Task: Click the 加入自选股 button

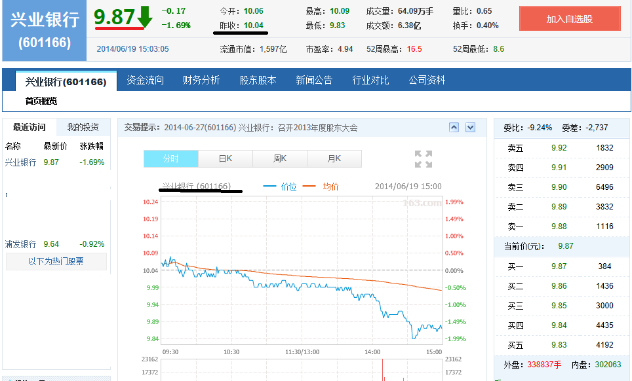Action: tap(570, 19)
